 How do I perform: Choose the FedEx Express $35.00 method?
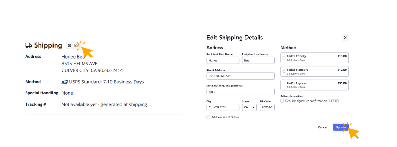[x=284, y=85]
